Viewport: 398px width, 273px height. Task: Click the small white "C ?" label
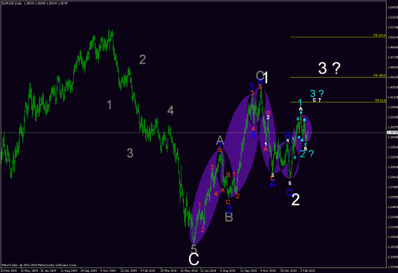click(x=316, y=100)
